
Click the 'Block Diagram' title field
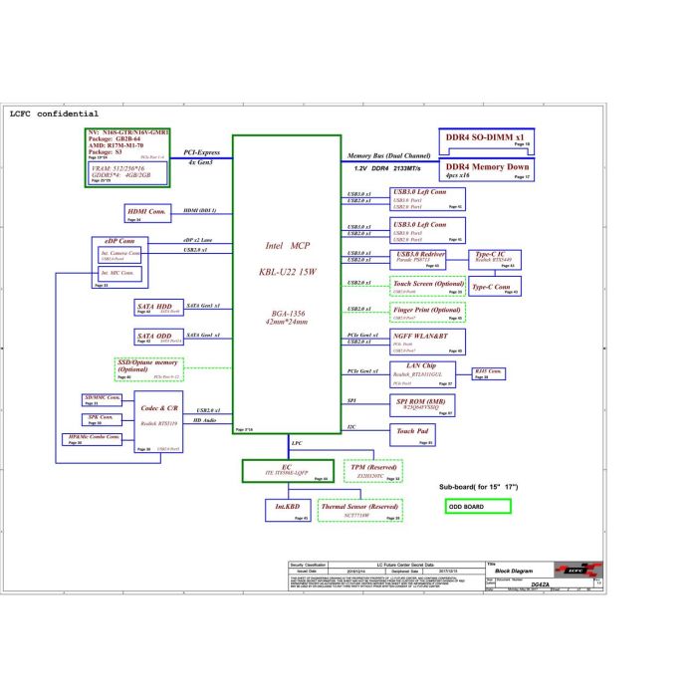coord(514,571)
